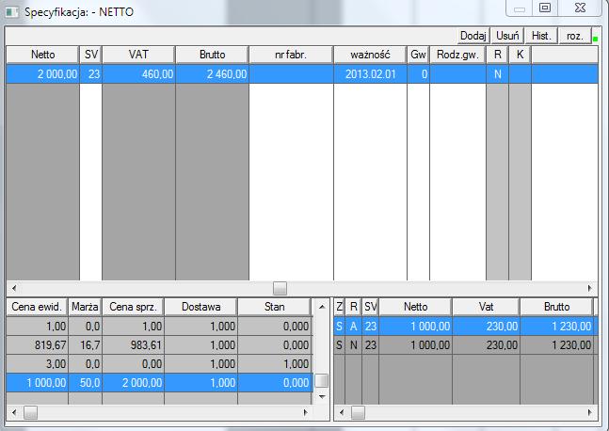Click the Stan column header

(273, 307)
